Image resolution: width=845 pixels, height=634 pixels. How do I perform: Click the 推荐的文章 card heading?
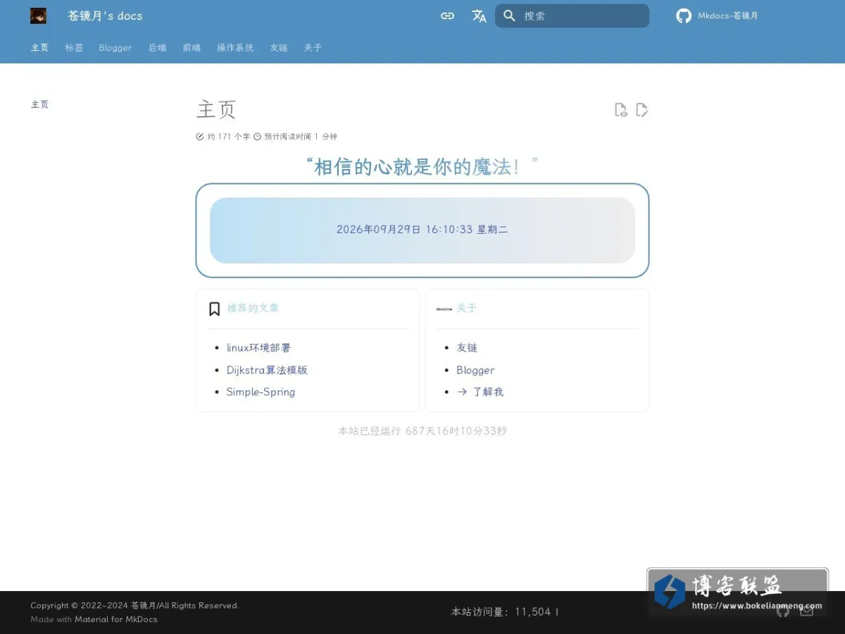(x=253, y=309)
